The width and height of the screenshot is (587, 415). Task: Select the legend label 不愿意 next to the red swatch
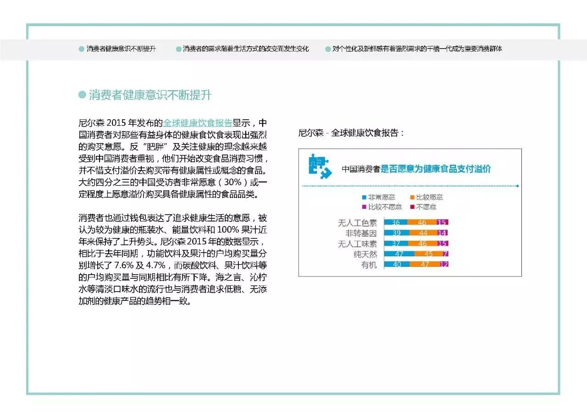[x=426, y=207]
